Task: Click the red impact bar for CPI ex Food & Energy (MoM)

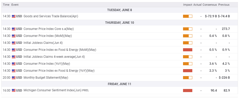Action: 188,50
